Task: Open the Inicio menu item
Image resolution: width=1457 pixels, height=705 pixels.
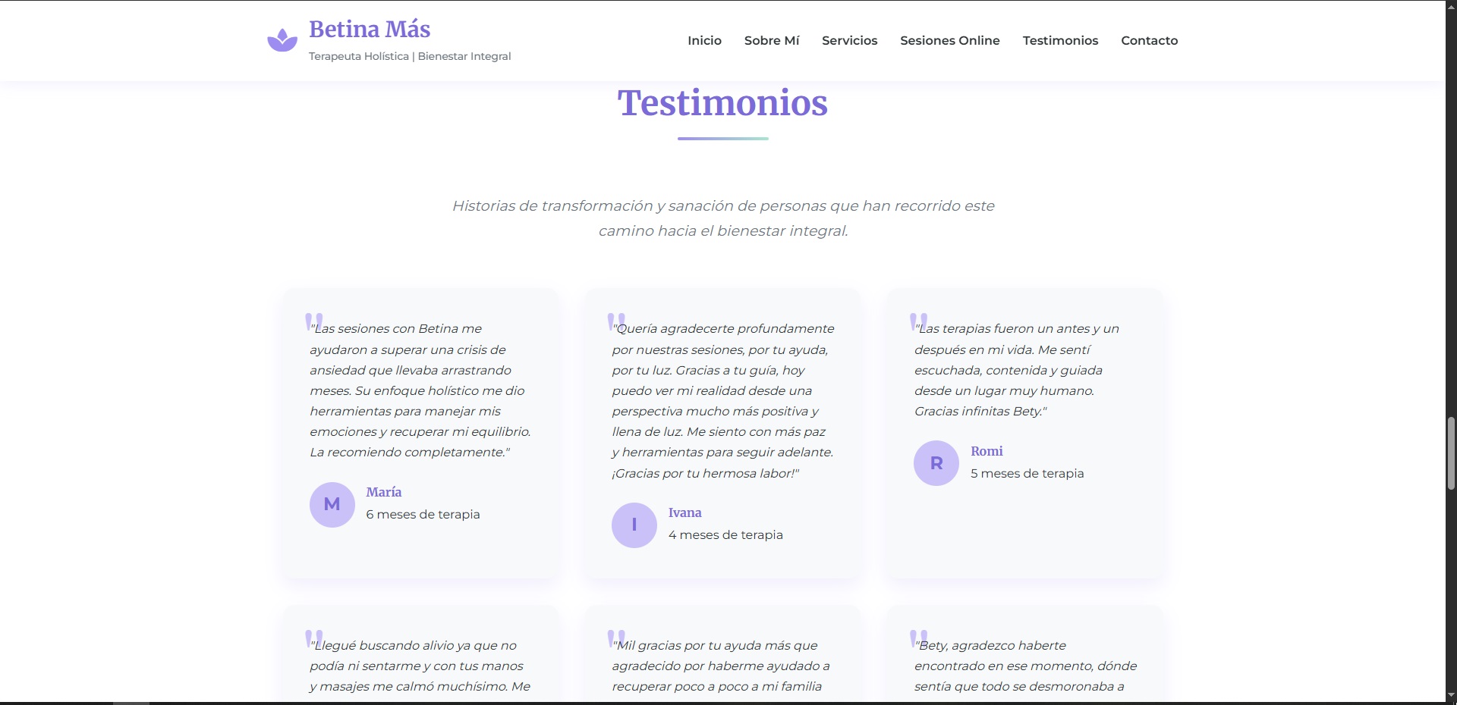Action: point(704,40)
